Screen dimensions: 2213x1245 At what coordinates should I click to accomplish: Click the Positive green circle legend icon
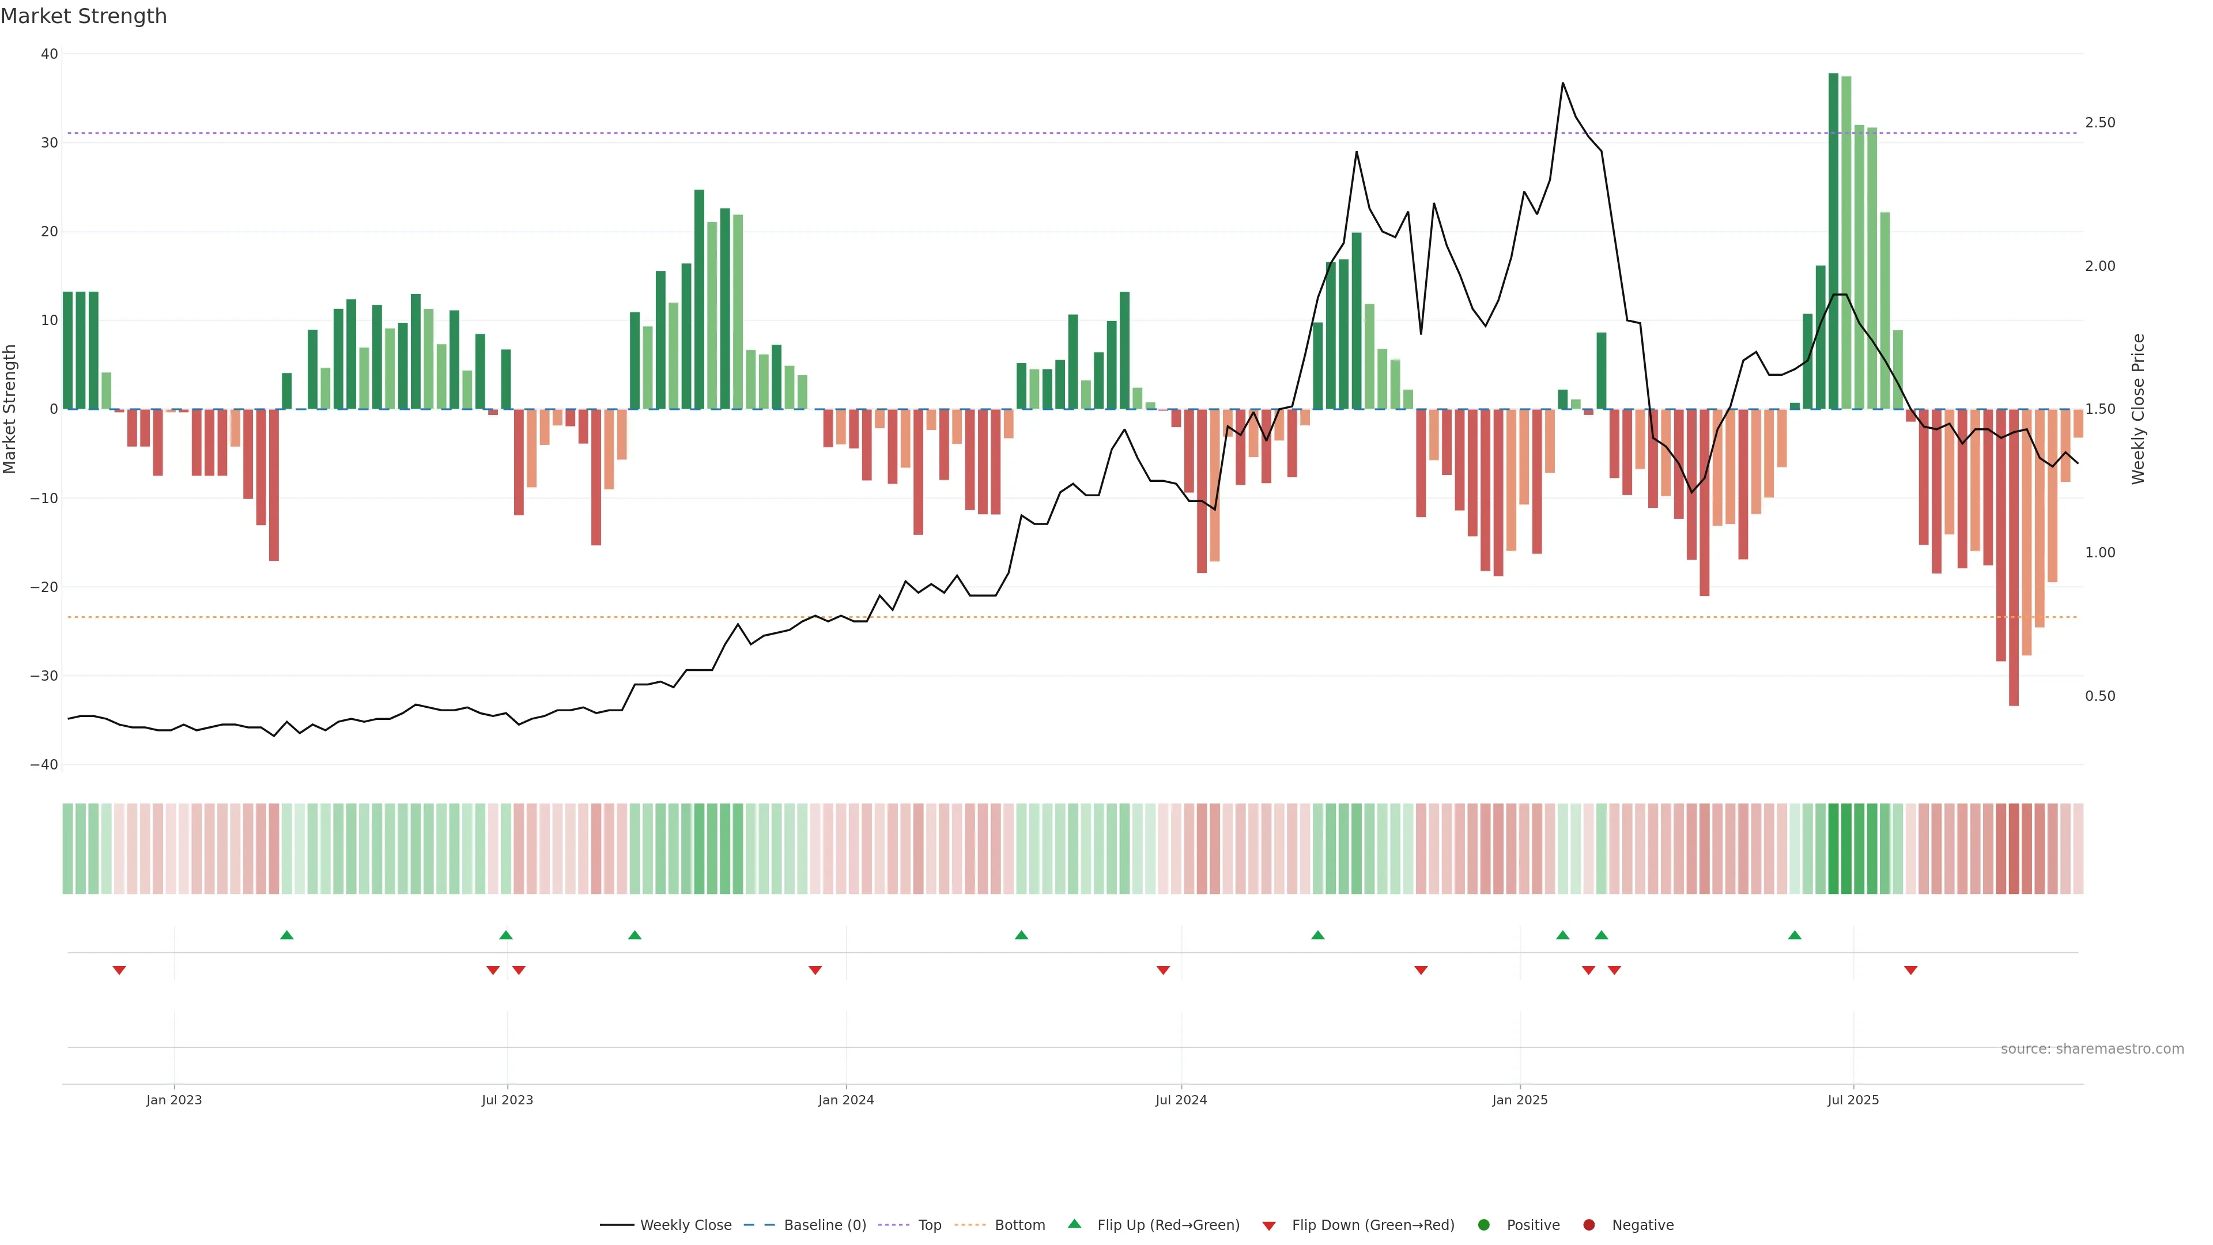click(1483, 1225)
